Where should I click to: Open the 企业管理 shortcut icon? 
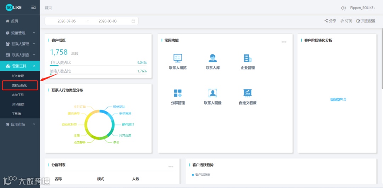tap(248, 58)
